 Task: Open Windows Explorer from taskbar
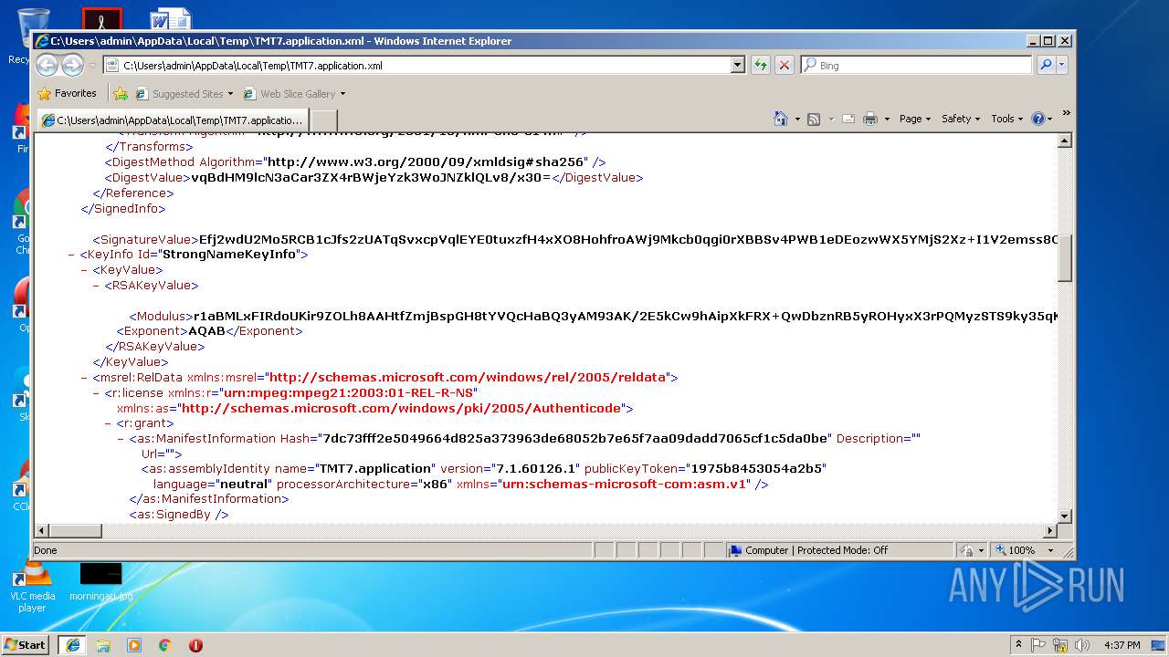point(103,644)
